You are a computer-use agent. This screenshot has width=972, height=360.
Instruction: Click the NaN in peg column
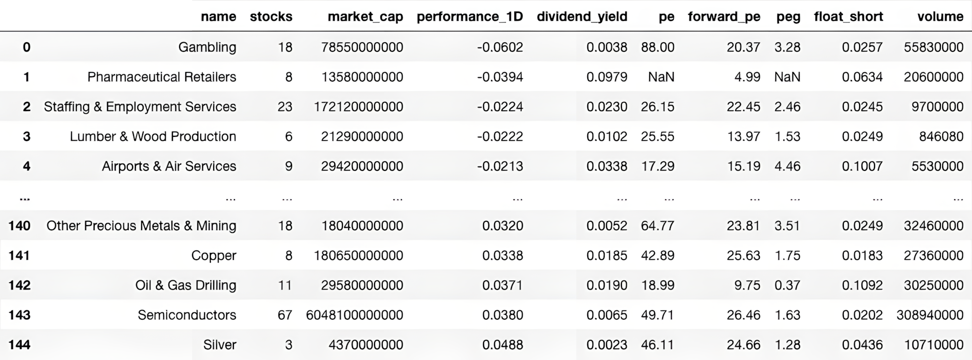tap(787, 77)
